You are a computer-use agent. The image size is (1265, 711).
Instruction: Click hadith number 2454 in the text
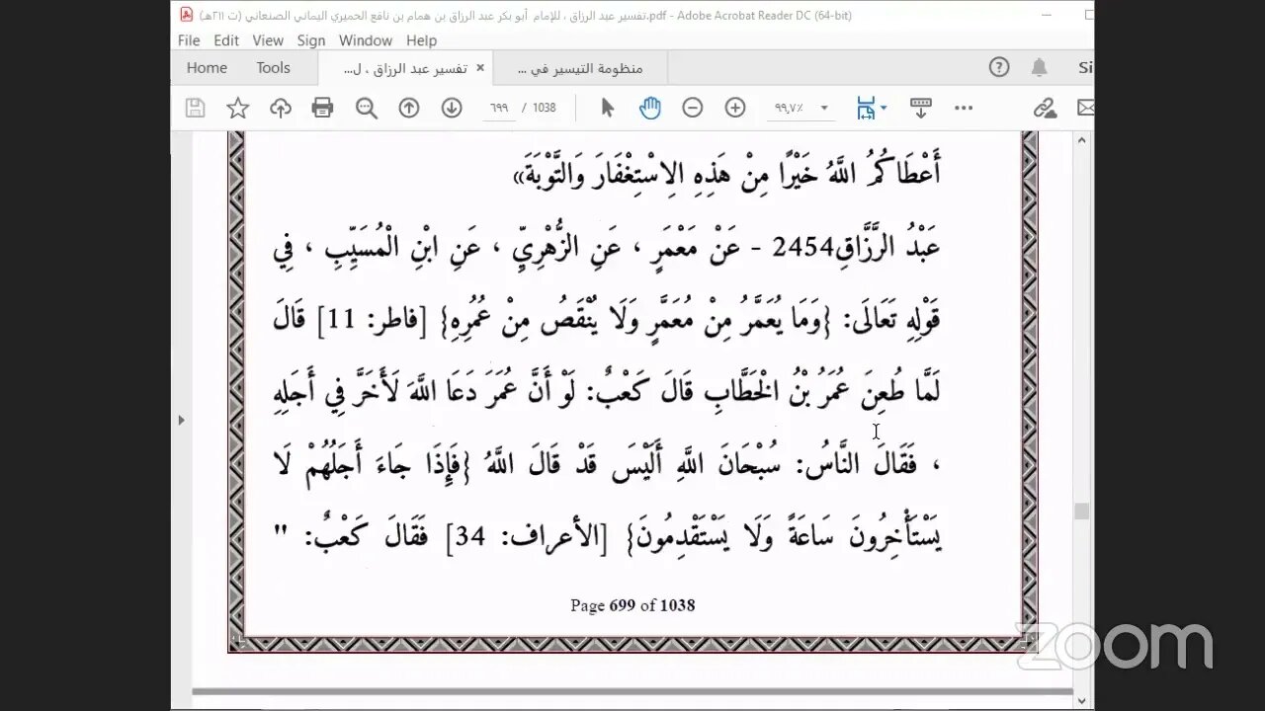pyautogui.click(x=802, y=247)
